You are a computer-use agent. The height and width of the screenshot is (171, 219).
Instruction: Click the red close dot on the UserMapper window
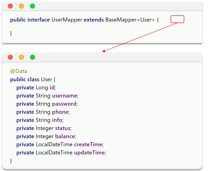(10, 6)
